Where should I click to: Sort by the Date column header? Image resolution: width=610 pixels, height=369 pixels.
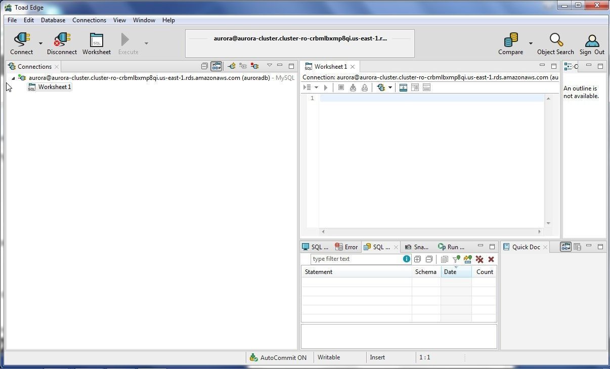(456, 272)
